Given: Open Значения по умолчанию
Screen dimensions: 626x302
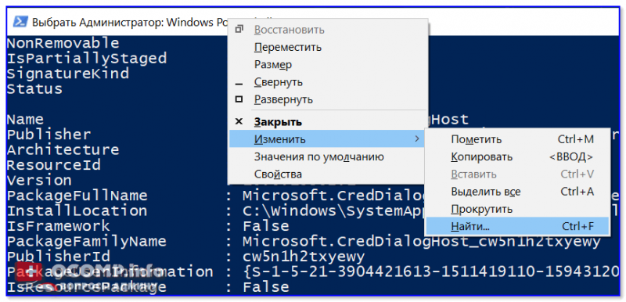Looking at the screenshot, I should pyautogui.click(x=327, y=156).
